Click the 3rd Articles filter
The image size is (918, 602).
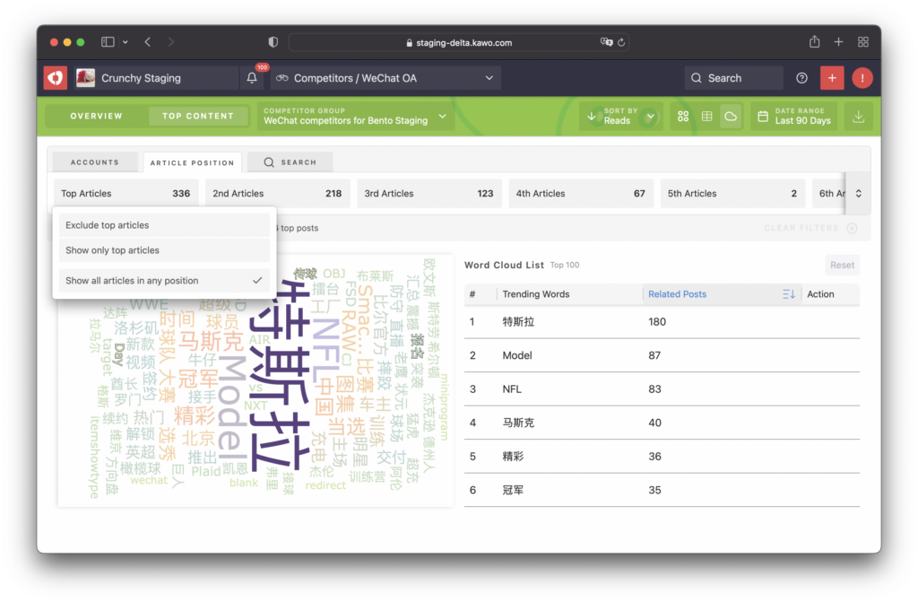click(x=429, y=194)
